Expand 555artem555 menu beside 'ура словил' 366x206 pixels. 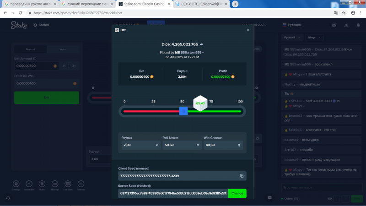312,65
